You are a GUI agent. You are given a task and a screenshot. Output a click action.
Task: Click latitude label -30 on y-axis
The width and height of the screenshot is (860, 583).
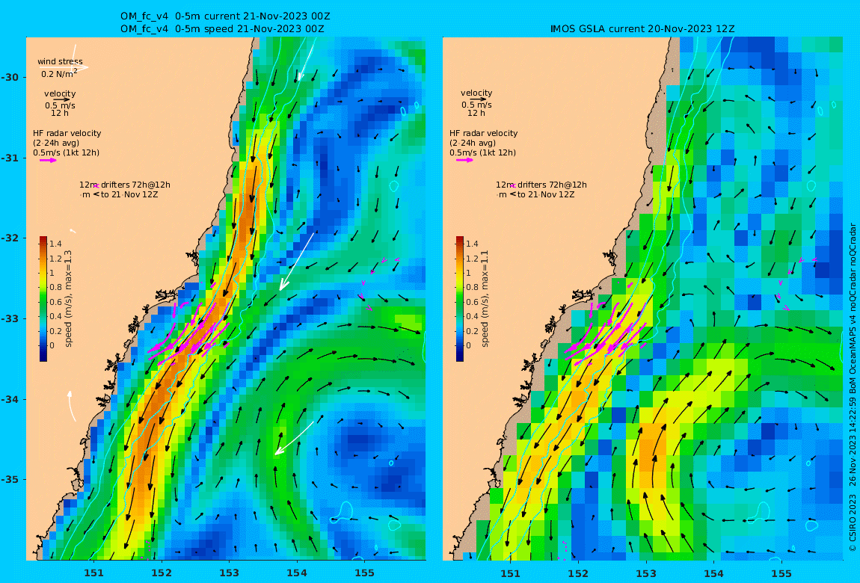pos(9,77)
